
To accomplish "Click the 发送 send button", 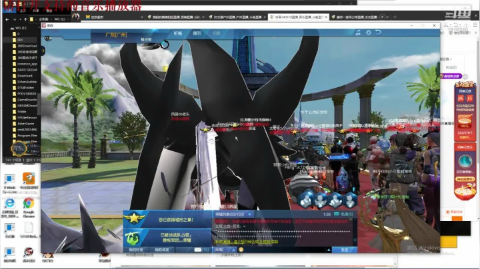I will 345,250.
